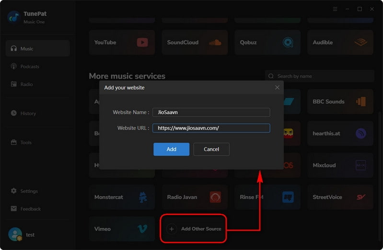Select the Qobuz disc icon
The image size is (383, 250).
(x=288, y=42)
